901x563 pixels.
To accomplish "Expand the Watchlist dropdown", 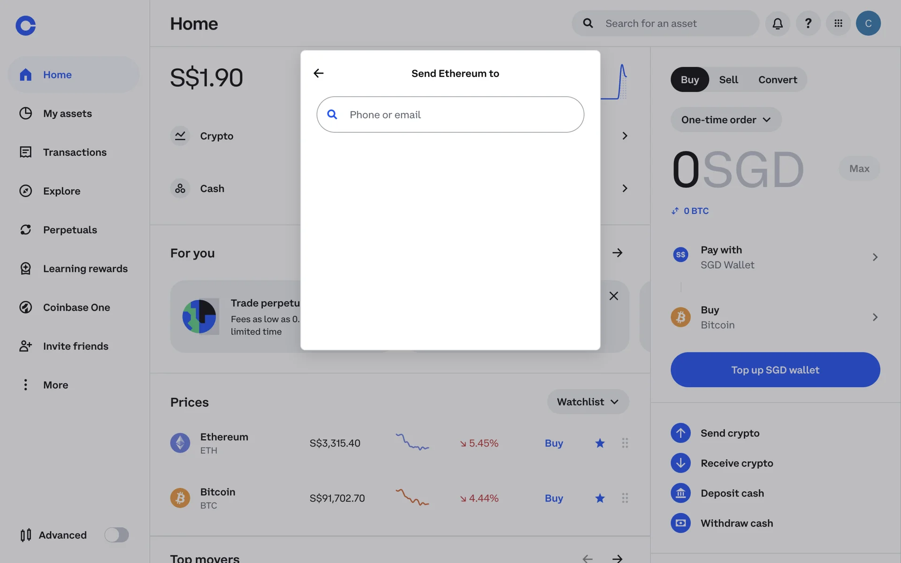I will pos(588,402).
